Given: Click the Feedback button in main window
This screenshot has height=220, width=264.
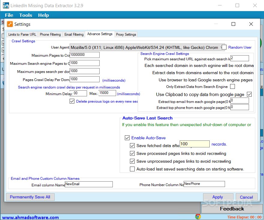Looking at the screenshot, I should point(232,209).
